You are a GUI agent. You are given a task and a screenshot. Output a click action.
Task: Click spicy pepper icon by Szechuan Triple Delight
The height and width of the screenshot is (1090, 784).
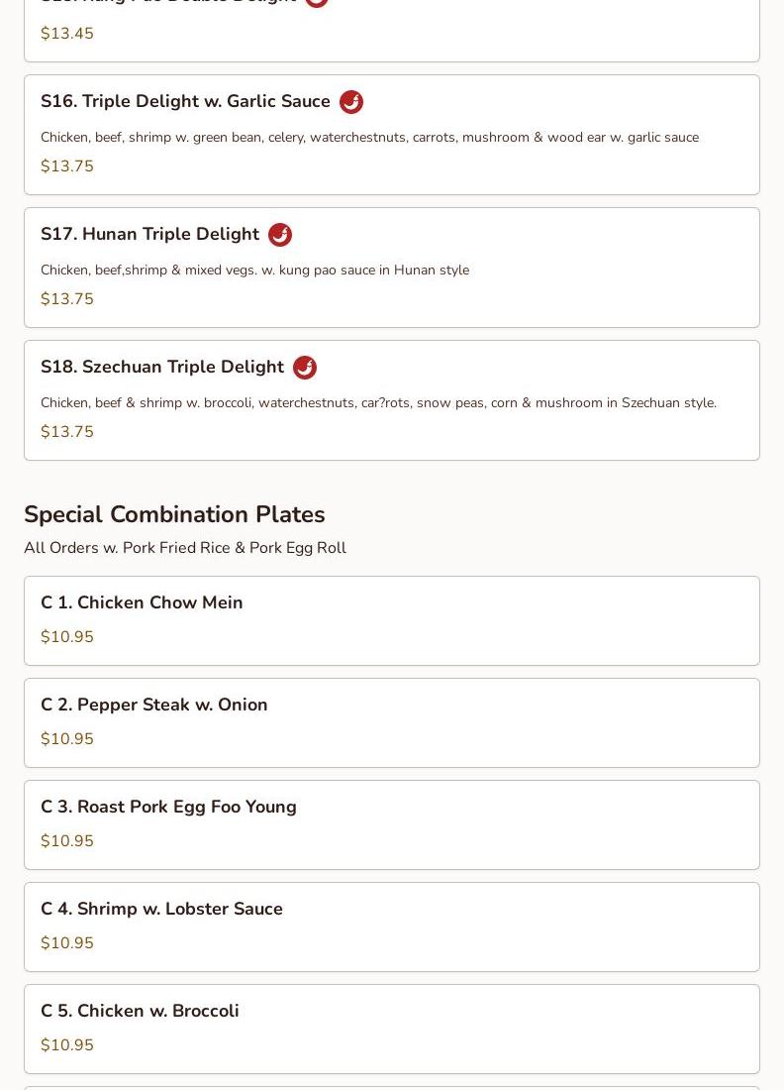tap(305, 368)
